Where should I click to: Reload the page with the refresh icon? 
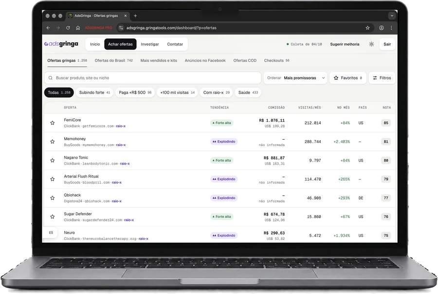coord(68,28)
